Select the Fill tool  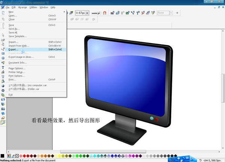3,72
